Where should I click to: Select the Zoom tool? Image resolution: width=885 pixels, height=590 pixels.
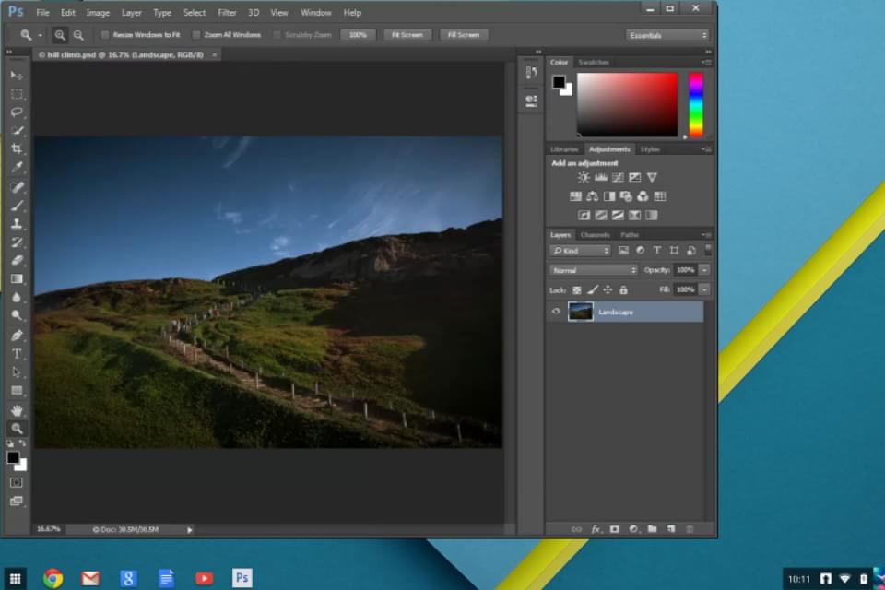(17, 428)
